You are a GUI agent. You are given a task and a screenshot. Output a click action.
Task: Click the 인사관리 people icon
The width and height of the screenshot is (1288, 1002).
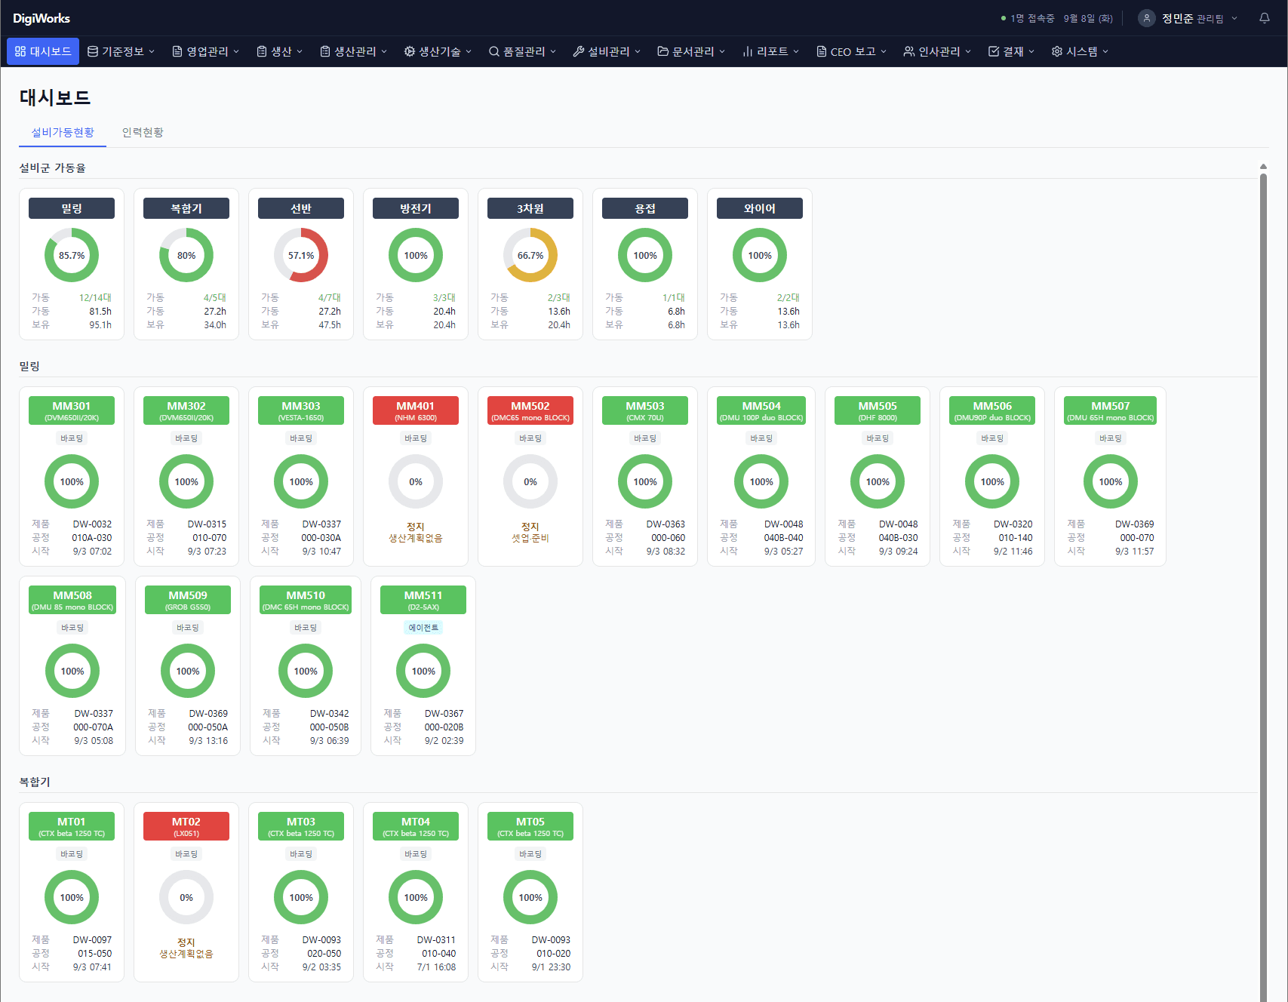tap(909, 51)
